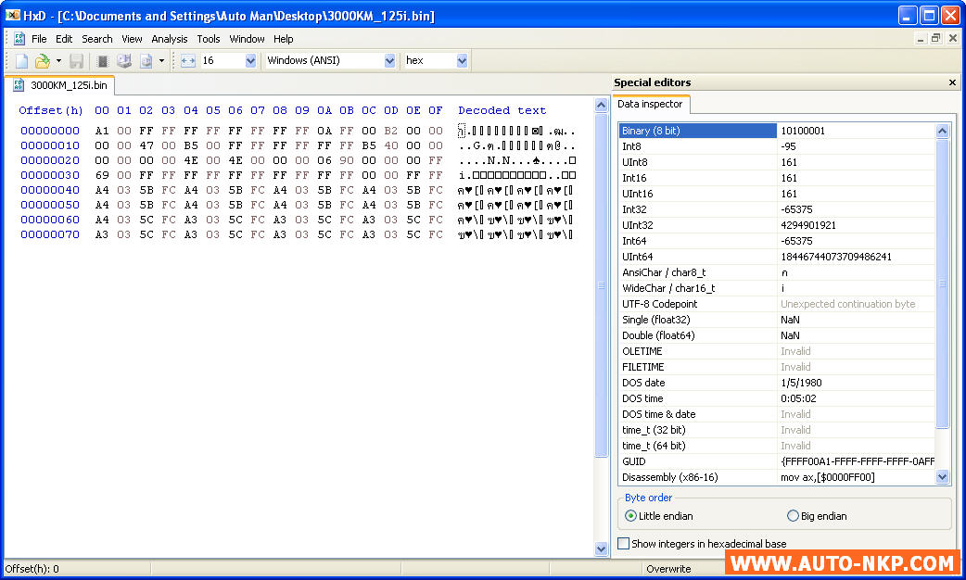
Task: Click the Decoded text column header
Action: [502, 111]
